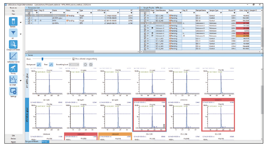Open the Calibration Curve view
Screen dimensions: 270x150
point(13,56)
